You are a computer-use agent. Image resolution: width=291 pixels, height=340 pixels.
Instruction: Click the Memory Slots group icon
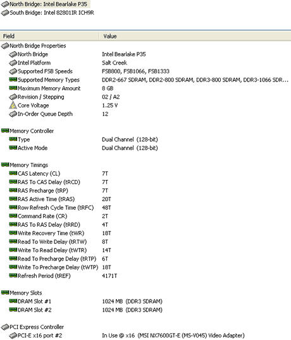[x=5, y=293]
